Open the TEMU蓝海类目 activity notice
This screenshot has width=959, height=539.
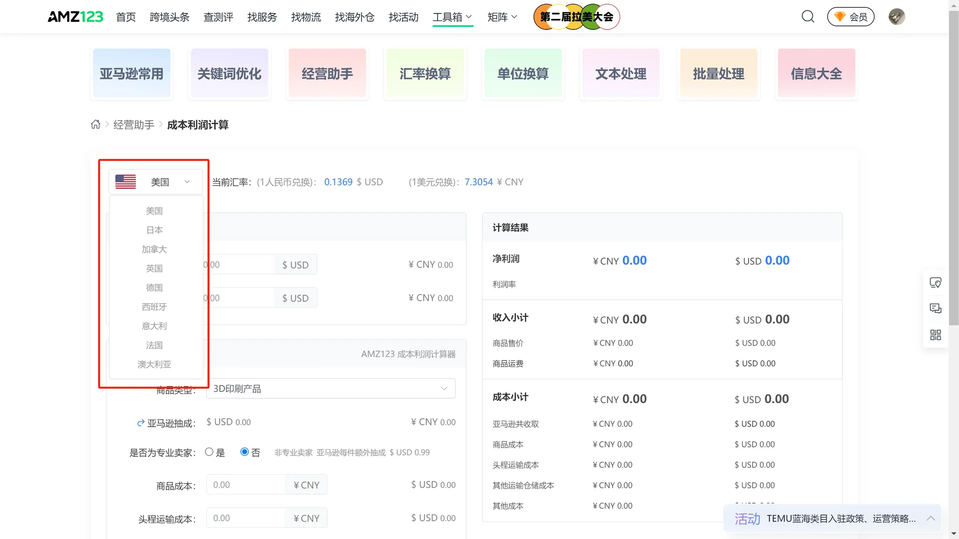841,519
